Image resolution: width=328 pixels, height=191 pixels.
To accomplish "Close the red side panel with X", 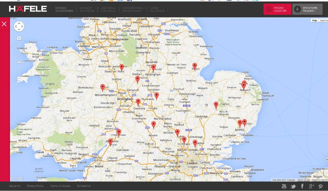I will click(4, 24).
